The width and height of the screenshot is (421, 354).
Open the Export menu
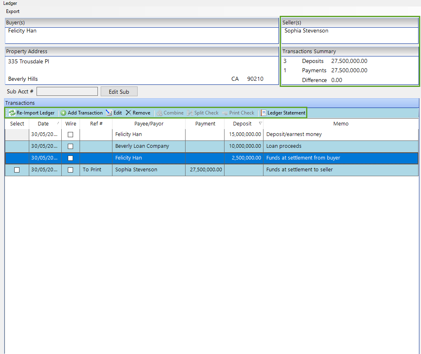tap(13, 11)
